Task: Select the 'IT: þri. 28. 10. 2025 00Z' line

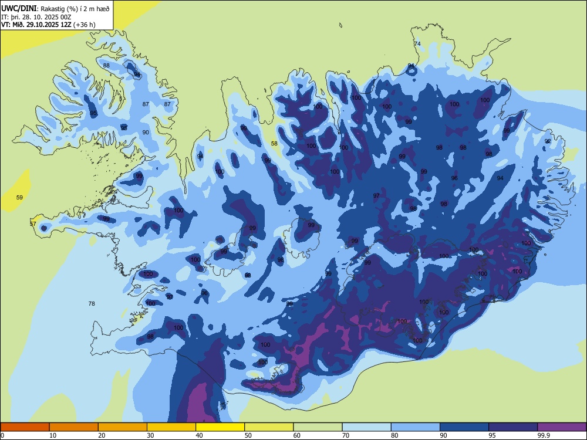Action: pyautogui.click(x=36, y=17)
